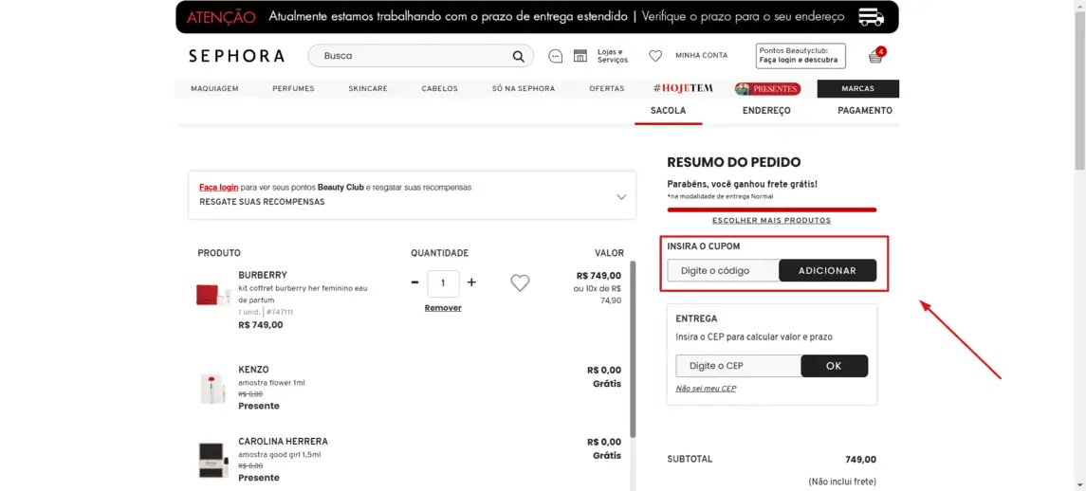
Task: Focus the coupon code field
Action: click(x=723, y=271)
